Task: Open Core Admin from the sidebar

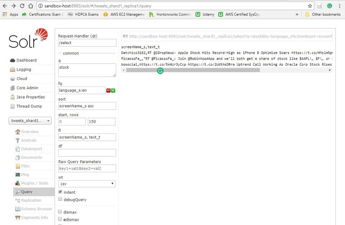Action: [27, 88]
